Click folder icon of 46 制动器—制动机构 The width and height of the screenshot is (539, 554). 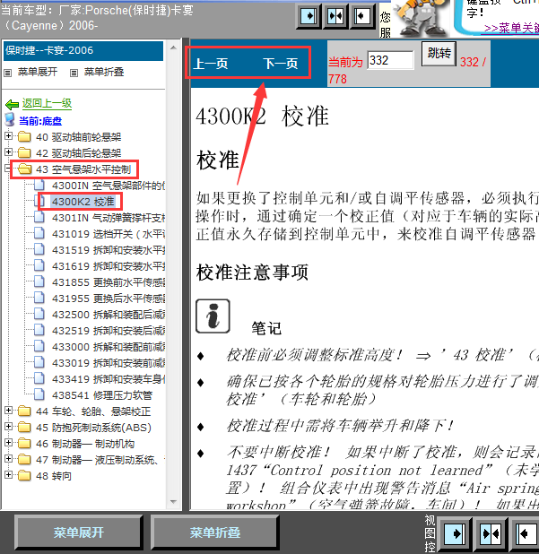click(24, 443)
